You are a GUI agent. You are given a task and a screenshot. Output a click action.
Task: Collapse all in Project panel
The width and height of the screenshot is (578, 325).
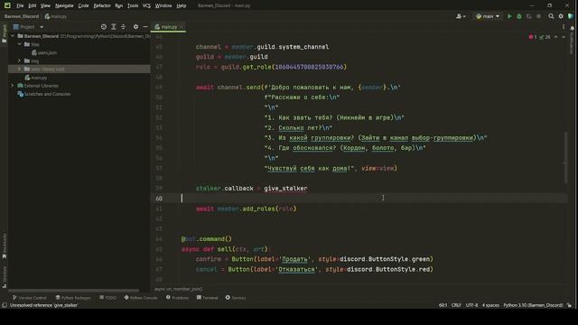(x=123, y=27)
